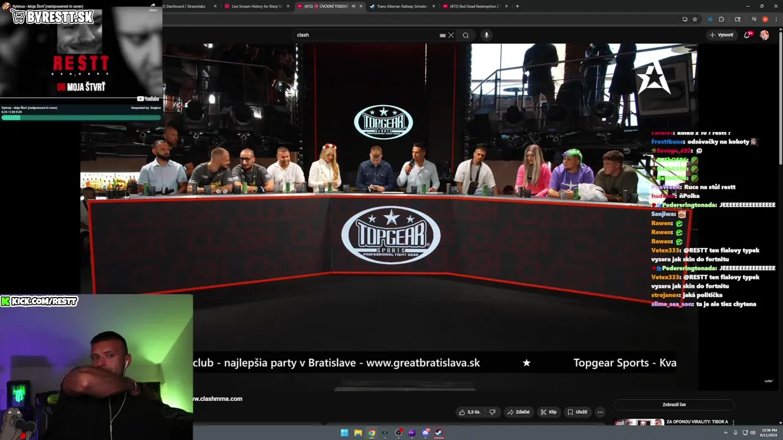Close the Trans-Siberian Railway Simulator tab
783x440 pixels.
(434, 6)
